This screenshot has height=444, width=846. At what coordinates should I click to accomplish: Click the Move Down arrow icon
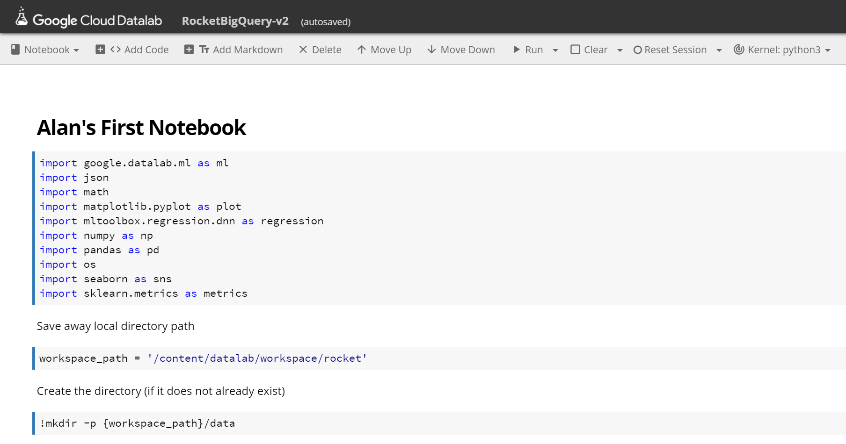(x=431, y=50)
